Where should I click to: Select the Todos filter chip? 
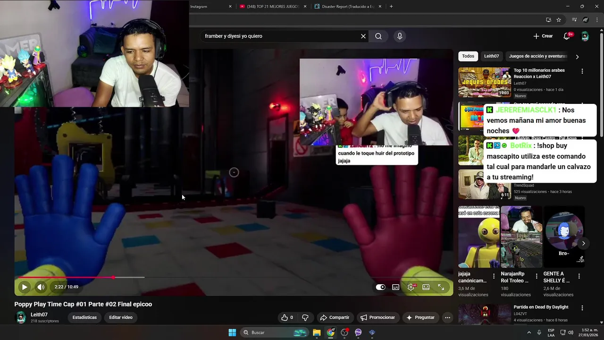pyautogui.click(x=468, y=56)
